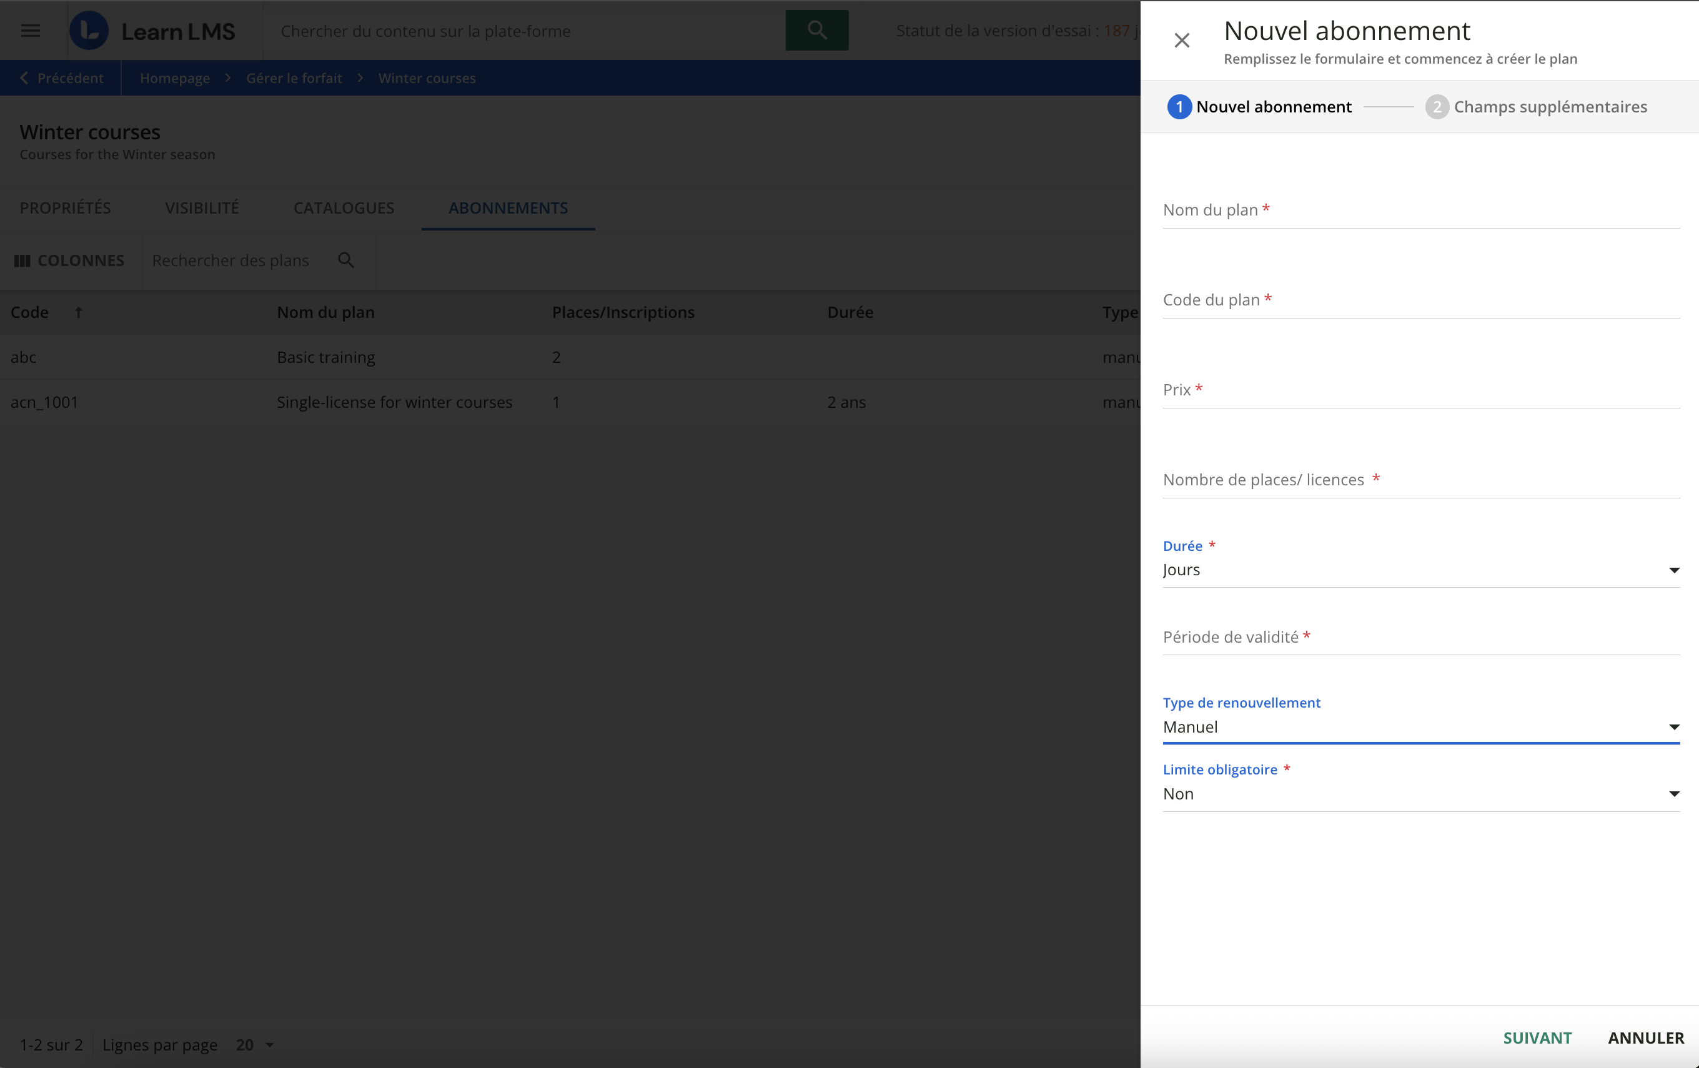Click the trial status text
Viewport: 1699px width, 1068px height.
coord(1018,31)
